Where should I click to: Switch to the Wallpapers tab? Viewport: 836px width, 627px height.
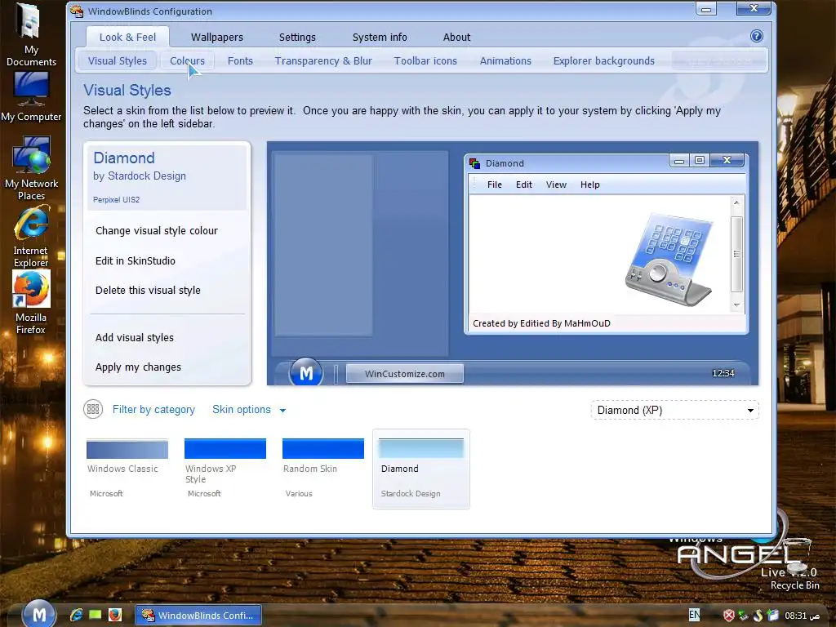pyautogui.click(x=217, y=38)
